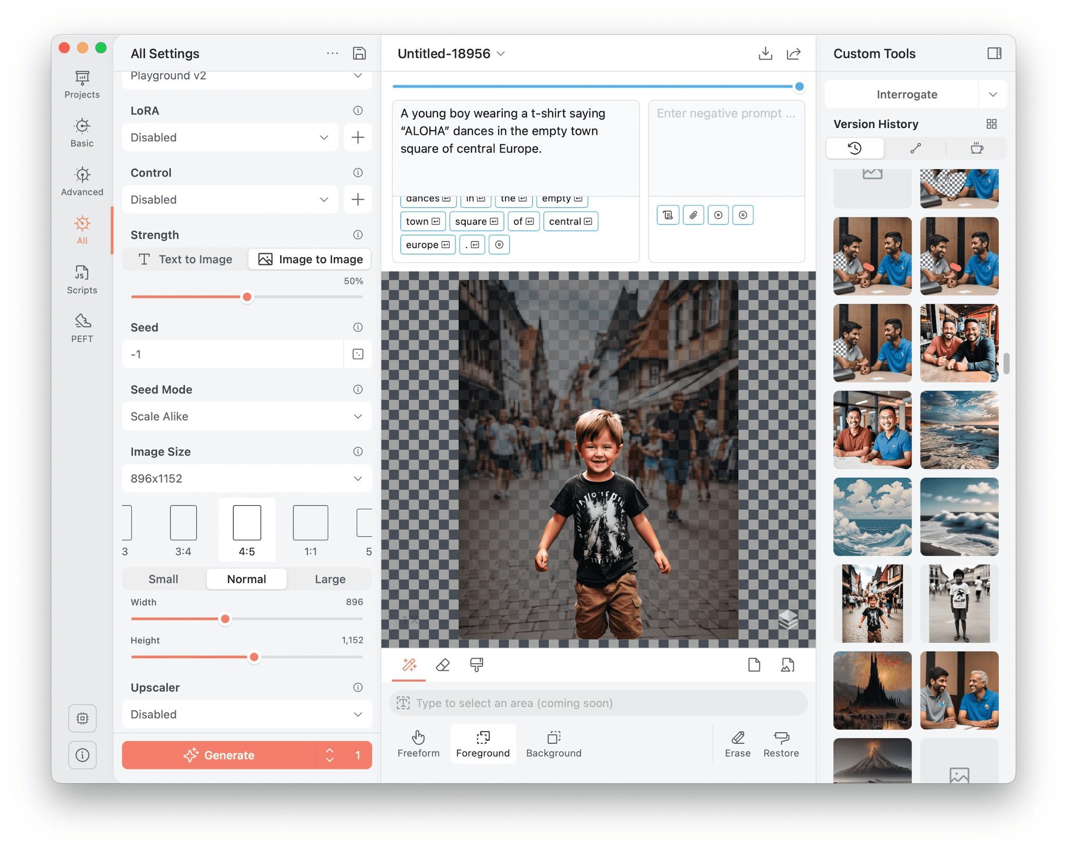Click the Strength slider handle
Viewport: 1067px width, 851px height.
(x=247, y=297)
